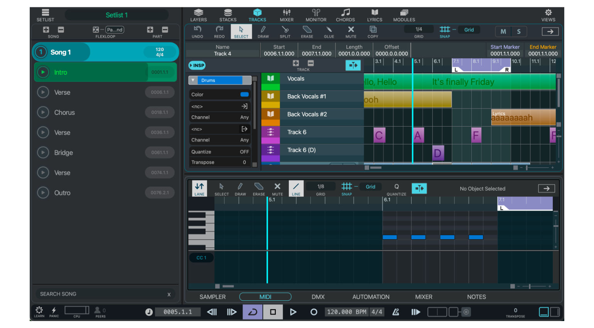
Task: Click the Erase tool in tracks toolbar
Action: pyautogui.click(x=307, y=32)
